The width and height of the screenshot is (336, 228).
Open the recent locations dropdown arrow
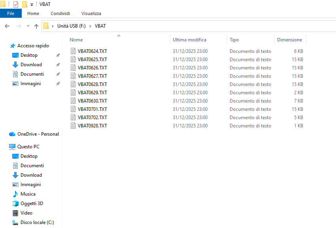(28, 26)
